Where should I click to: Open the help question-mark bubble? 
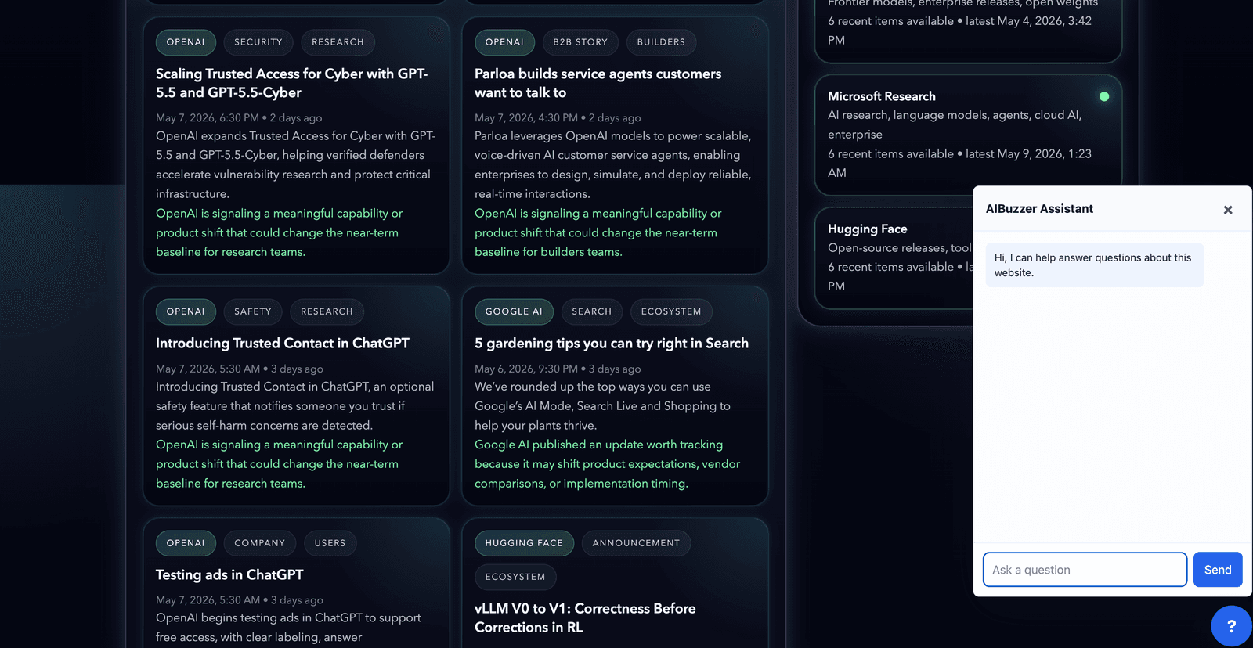(x=1231, y=626)
